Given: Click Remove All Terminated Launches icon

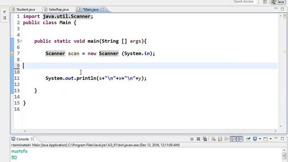Looking at the screenshot, I should coord(205,139).
